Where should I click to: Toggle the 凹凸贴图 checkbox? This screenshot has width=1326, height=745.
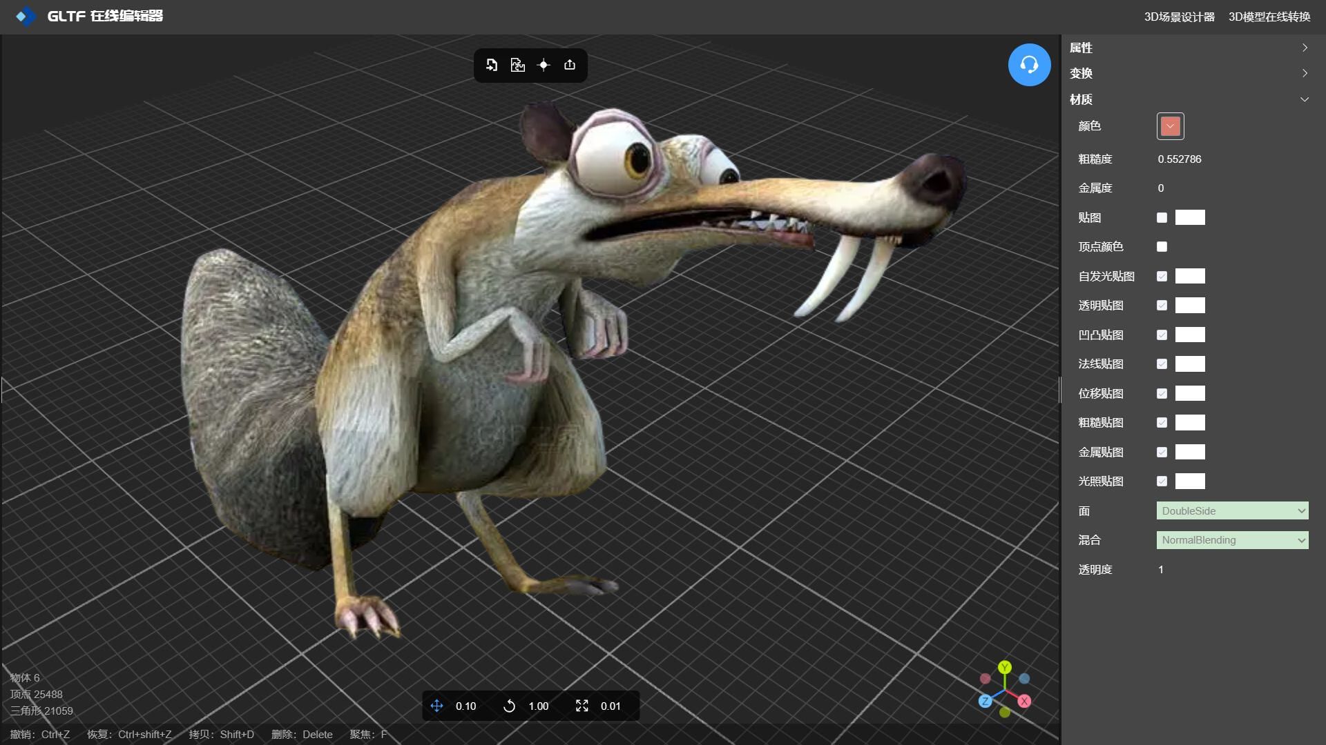point(1162,335)
